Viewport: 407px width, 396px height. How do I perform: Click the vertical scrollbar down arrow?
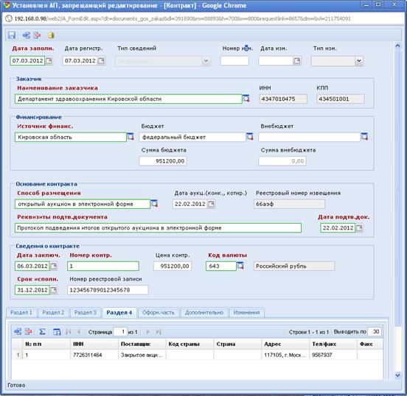coord(397,375)
